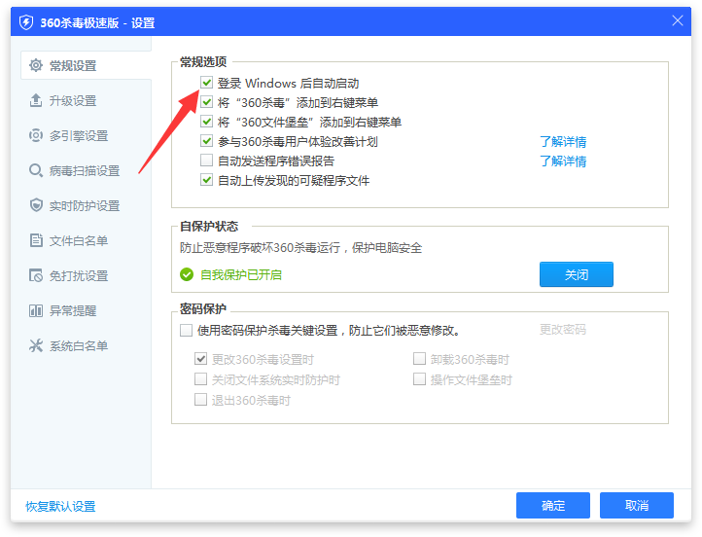Uncheck 参与360杀毒用户体验改善计划

click(x=206, y=141)
